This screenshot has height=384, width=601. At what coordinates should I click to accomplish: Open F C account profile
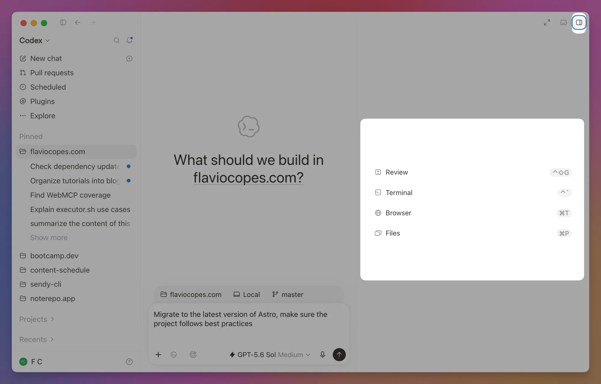coord(31,362)
